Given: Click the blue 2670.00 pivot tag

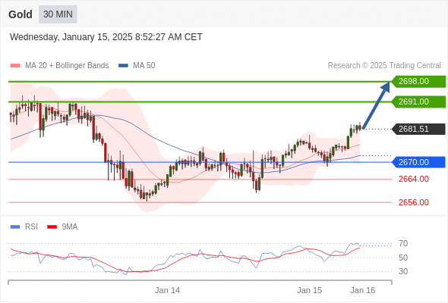Looking at the screenshot, I should click(418, 162).
